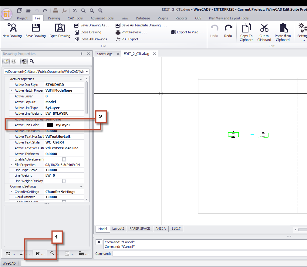This screenshot has width=307, height=267.
Task: Click the properties grid vertical scrollbar
Action: (x=86, y=98)
